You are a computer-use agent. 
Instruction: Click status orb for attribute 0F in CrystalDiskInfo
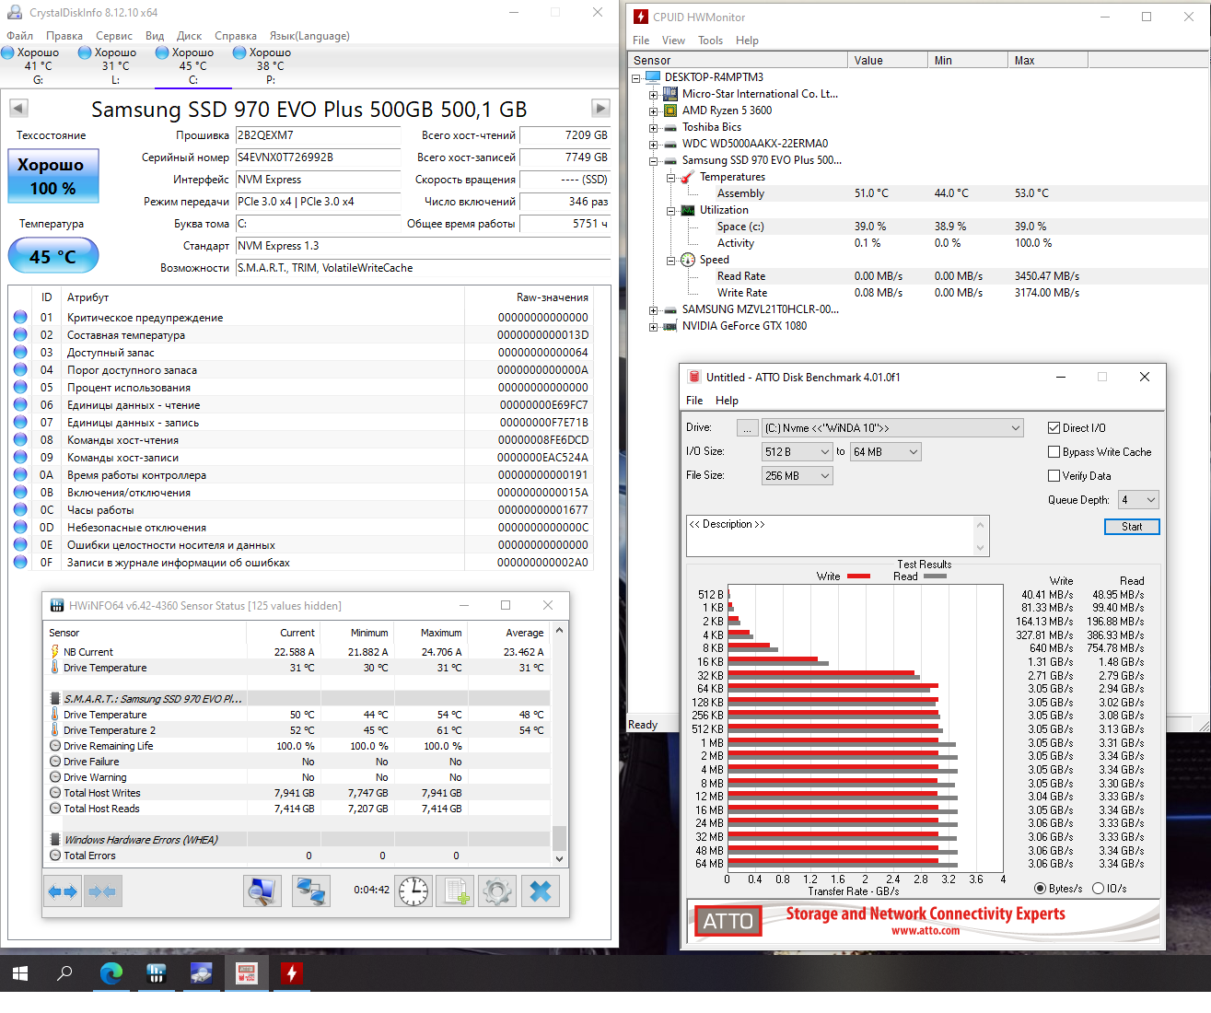tap(20, 562)
